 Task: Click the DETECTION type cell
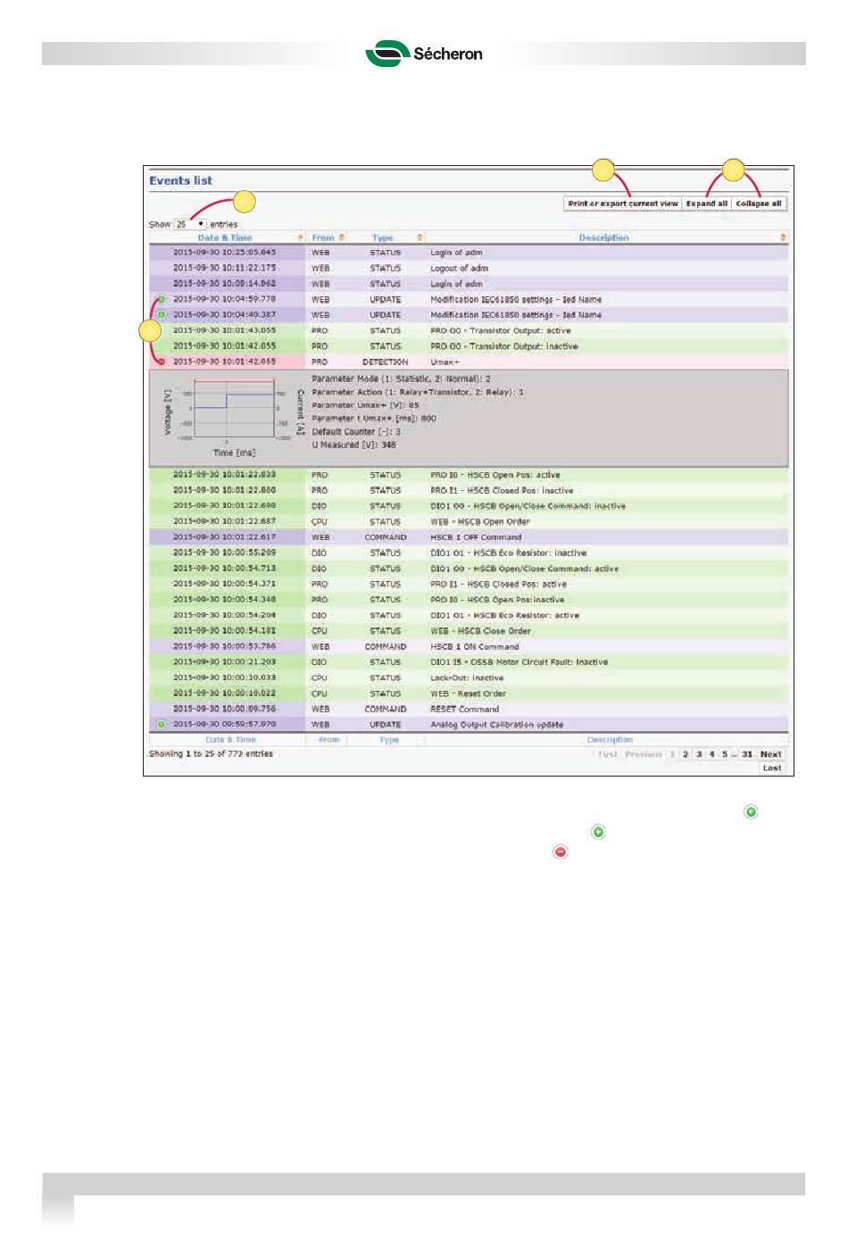tap(386, 361)
